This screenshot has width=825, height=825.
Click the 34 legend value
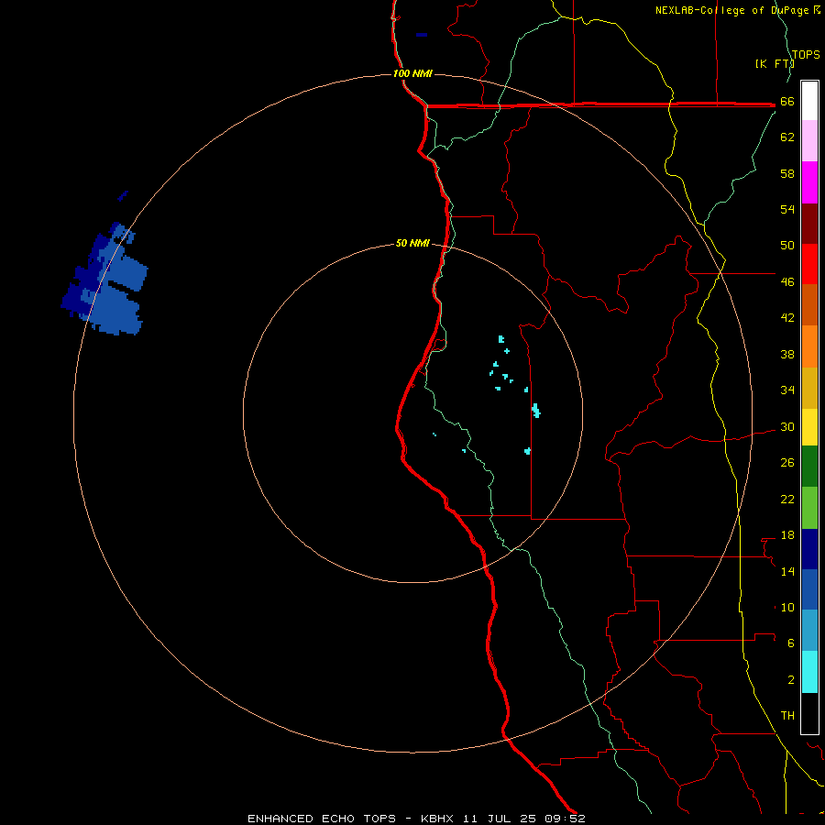click(787, 390)
